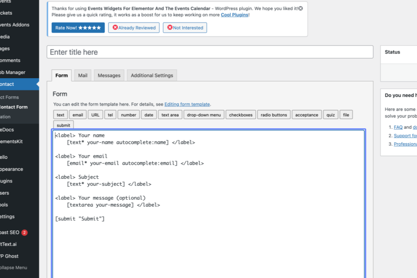Insert an acceptance tag
Image resolution: width=417 pixels, height=278 pixels.
307,115
